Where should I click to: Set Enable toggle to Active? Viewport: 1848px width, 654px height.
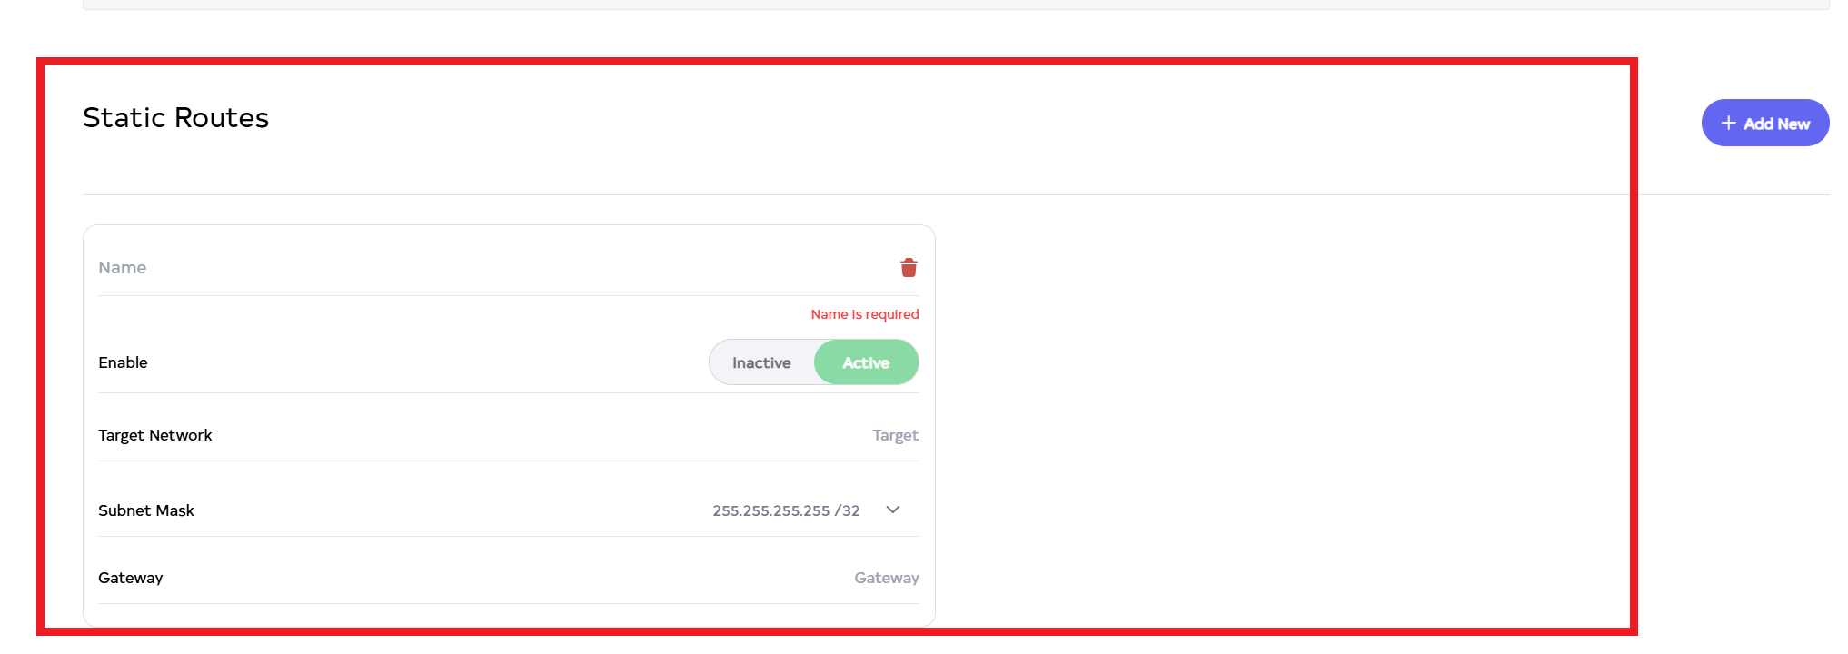pyautogui.click(x=866, y=362)
